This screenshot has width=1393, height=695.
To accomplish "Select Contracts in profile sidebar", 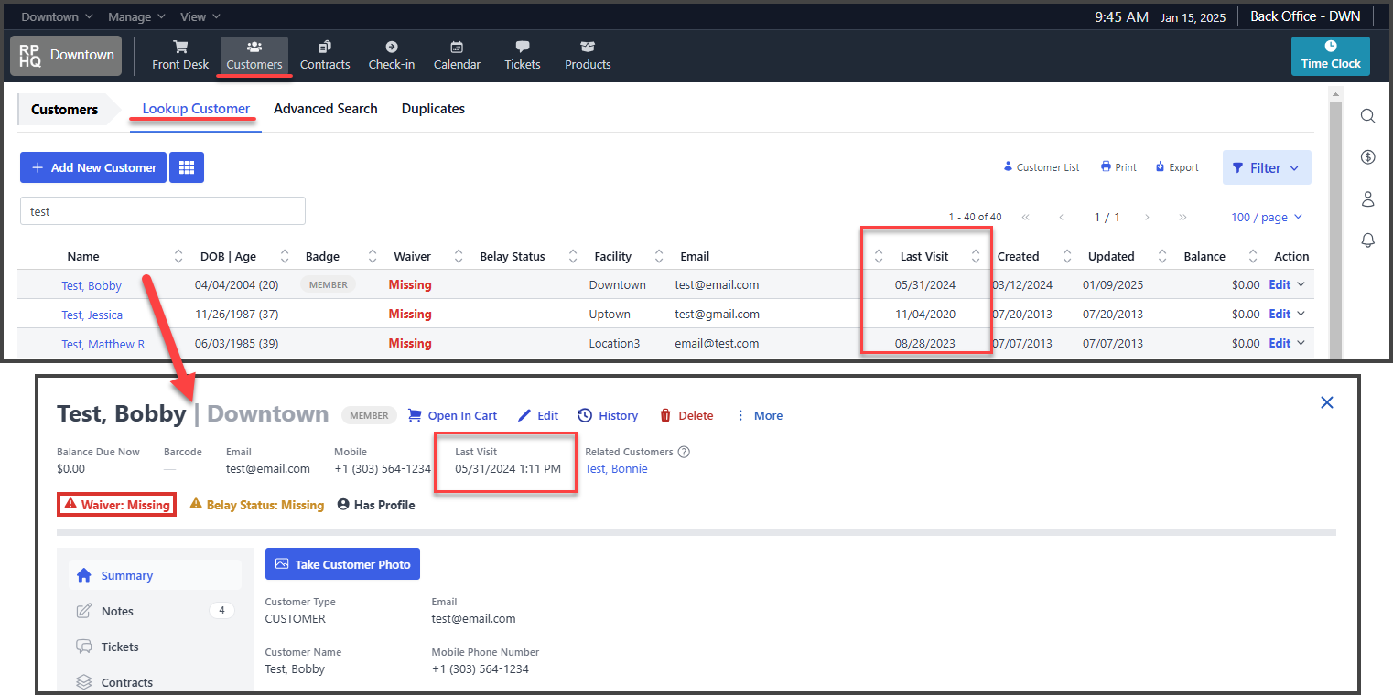I will click(155, 682).
